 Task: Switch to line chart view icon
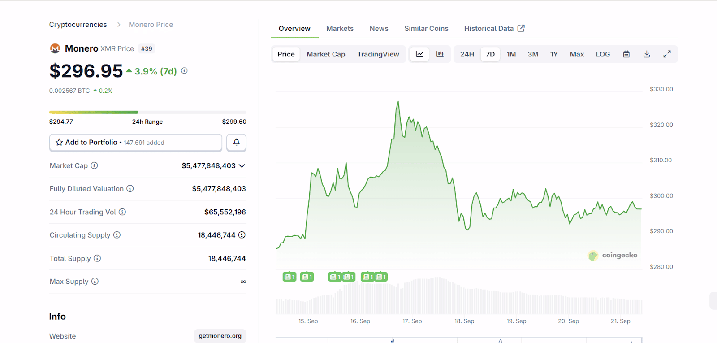tap(419, 54)
